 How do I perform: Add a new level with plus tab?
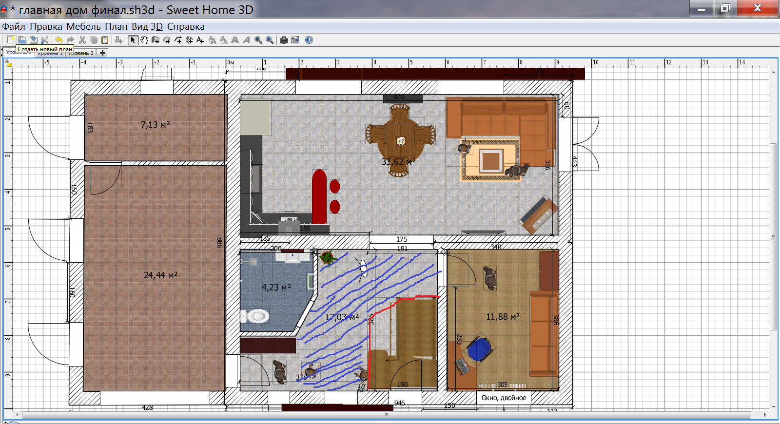tap(102, 53)
